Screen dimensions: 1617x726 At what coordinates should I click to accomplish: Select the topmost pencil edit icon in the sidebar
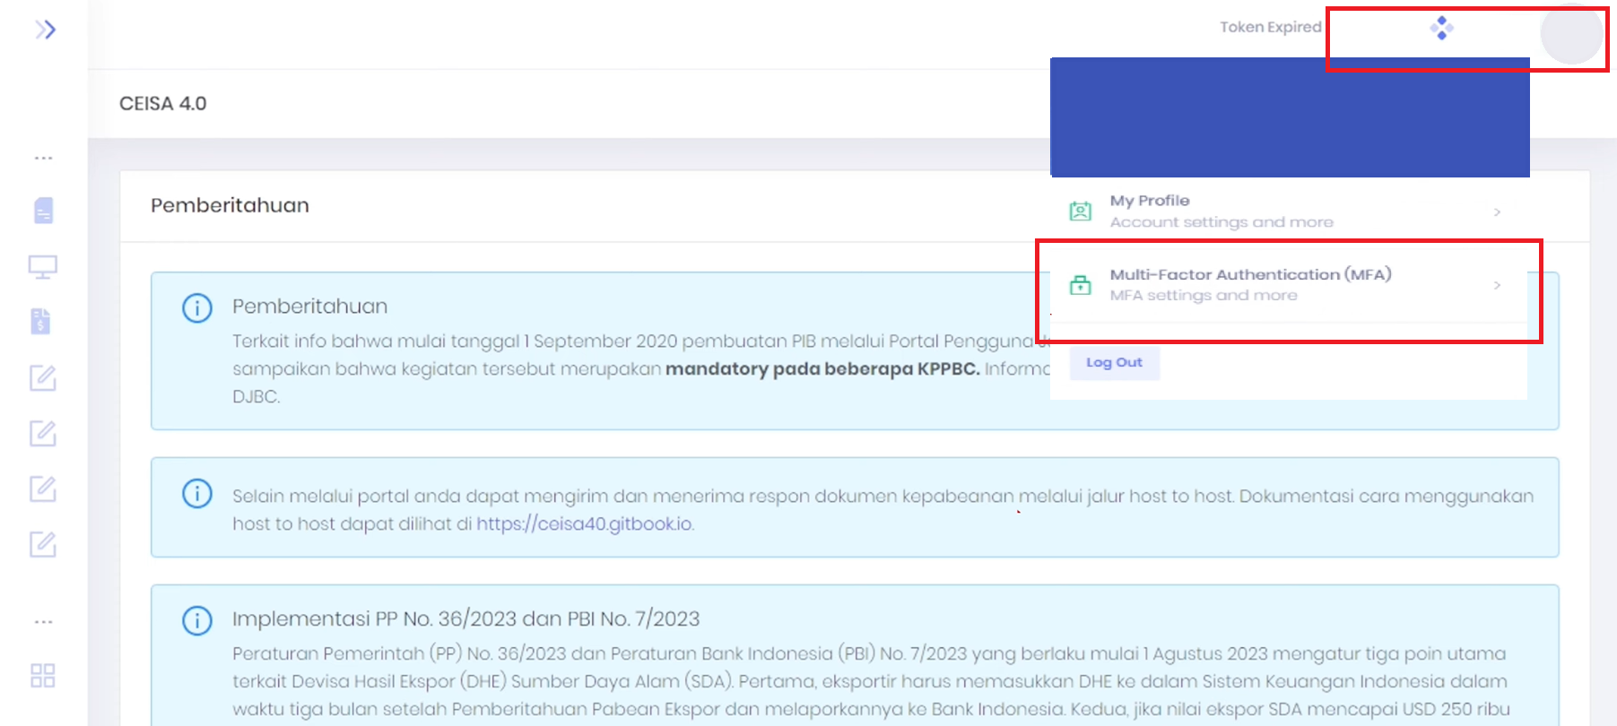tap(43, 378)
